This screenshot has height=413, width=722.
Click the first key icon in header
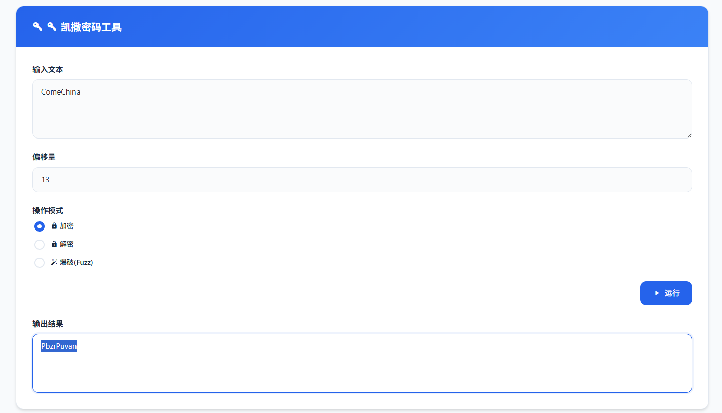click(x=37, y=27)
